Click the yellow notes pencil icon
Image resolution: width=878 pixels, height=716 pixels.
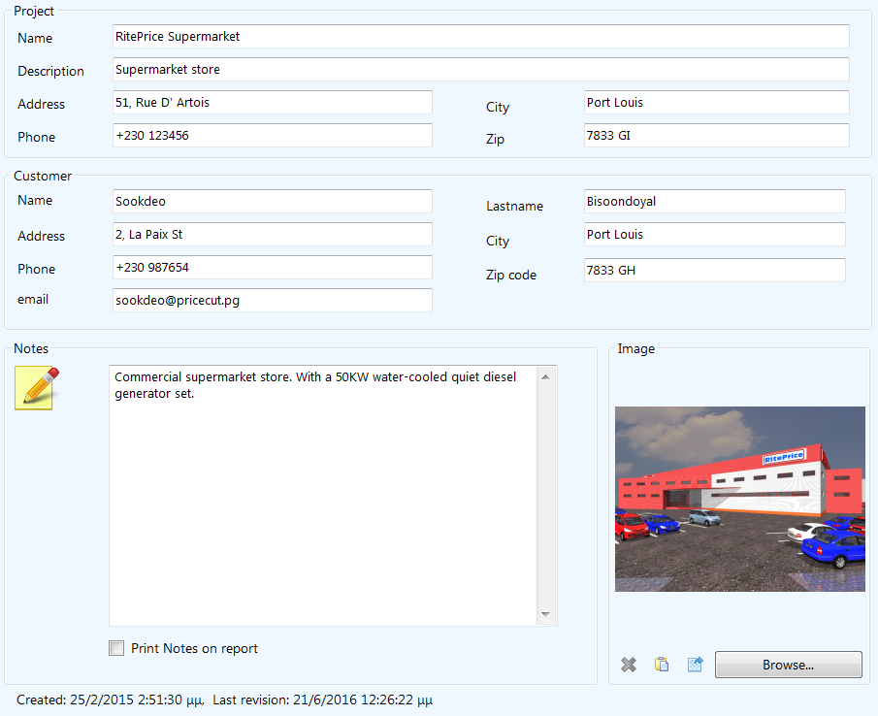[35, 387]
